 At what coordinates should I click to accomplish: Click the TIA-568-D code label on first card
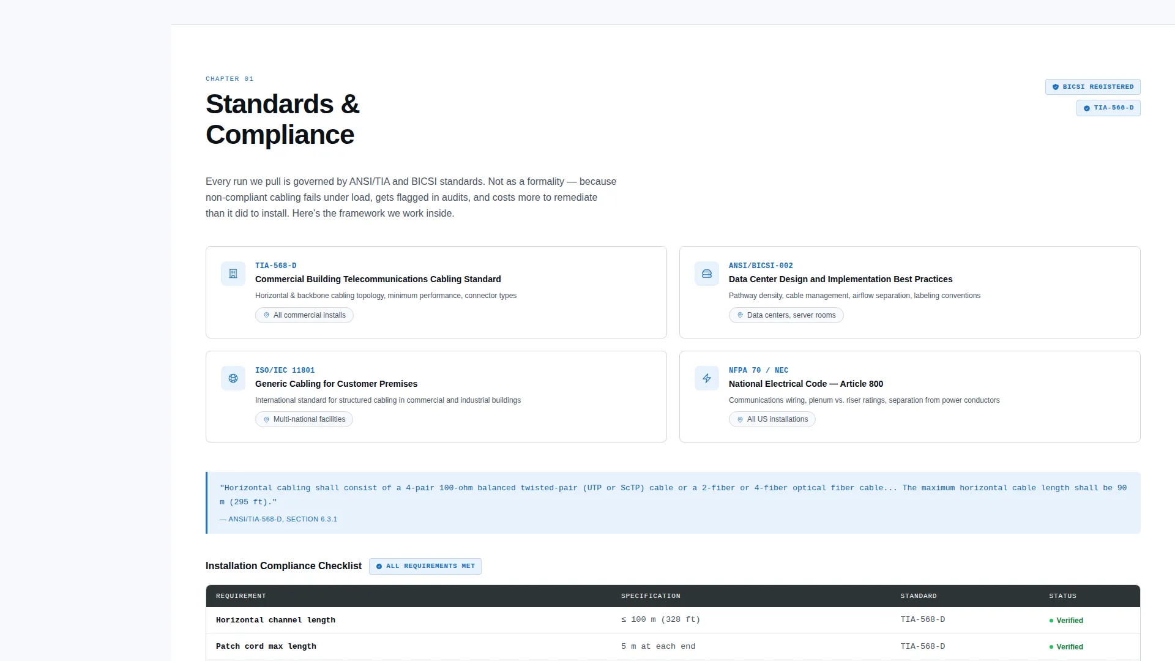[x=275, y=266]
